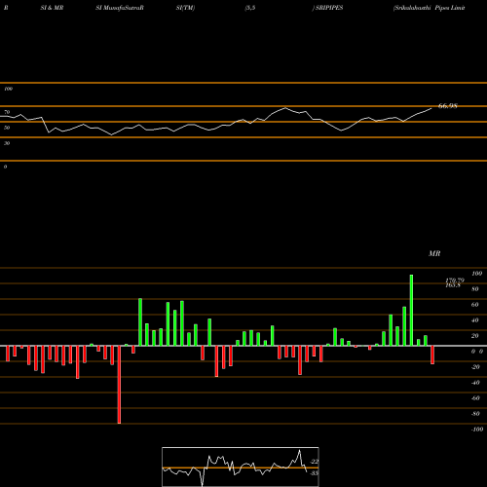The image size is (487, 487).
Task: Click the RSI panel's 100 axis label
Action: (x=8, y=89)
